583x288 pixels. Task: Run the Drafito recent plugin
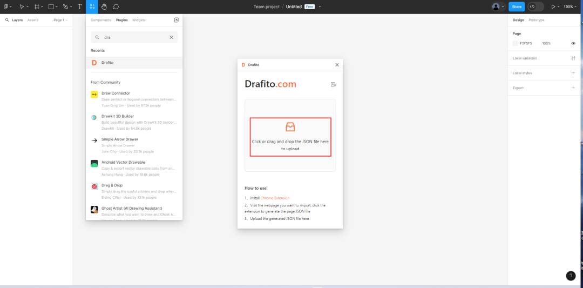pyautogui.click(x=134, y=63)
